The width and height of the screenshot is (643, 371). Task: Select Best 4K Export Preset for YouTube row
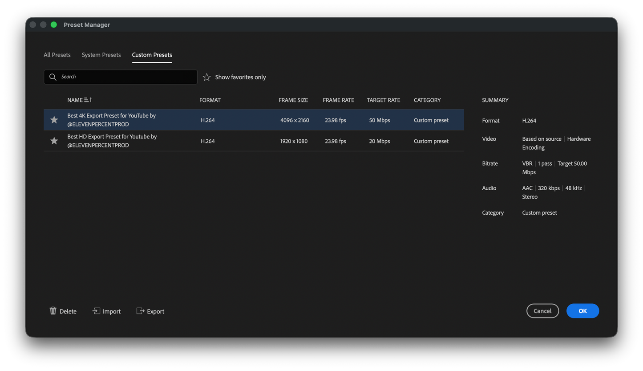point(254,120)
